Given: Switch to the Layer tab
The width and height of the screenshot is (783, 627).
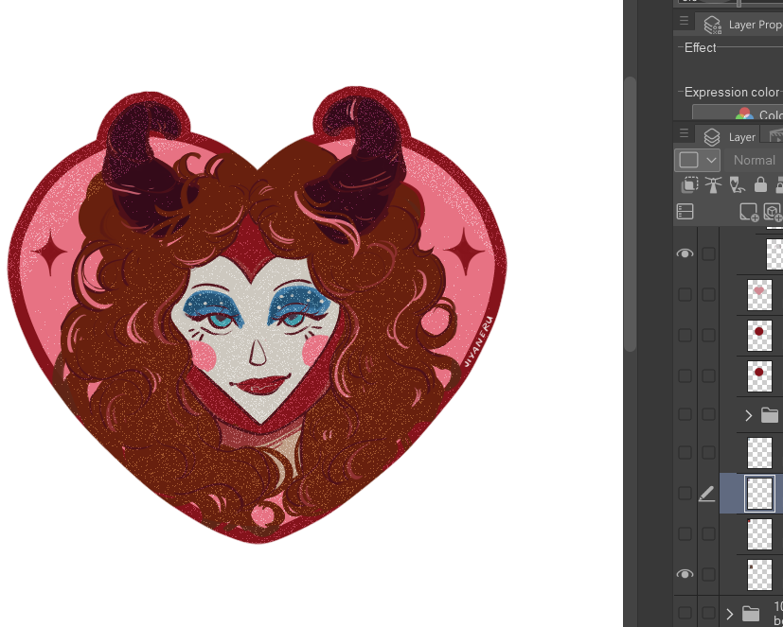Looking at the screenshot, I should [728, 136].
